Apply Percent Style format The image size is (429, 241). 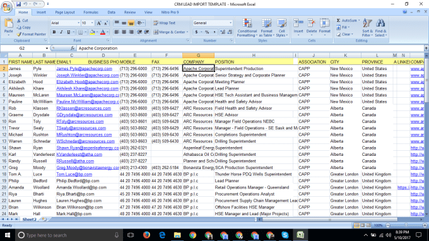coord(207,32)
